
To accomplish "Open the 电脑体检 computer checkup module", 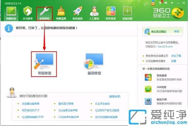I will pos(11,14).
